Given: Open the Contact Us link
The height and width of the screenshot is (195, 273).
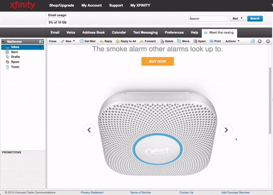Looking at the screenshot, I should (x=186, y=192).
